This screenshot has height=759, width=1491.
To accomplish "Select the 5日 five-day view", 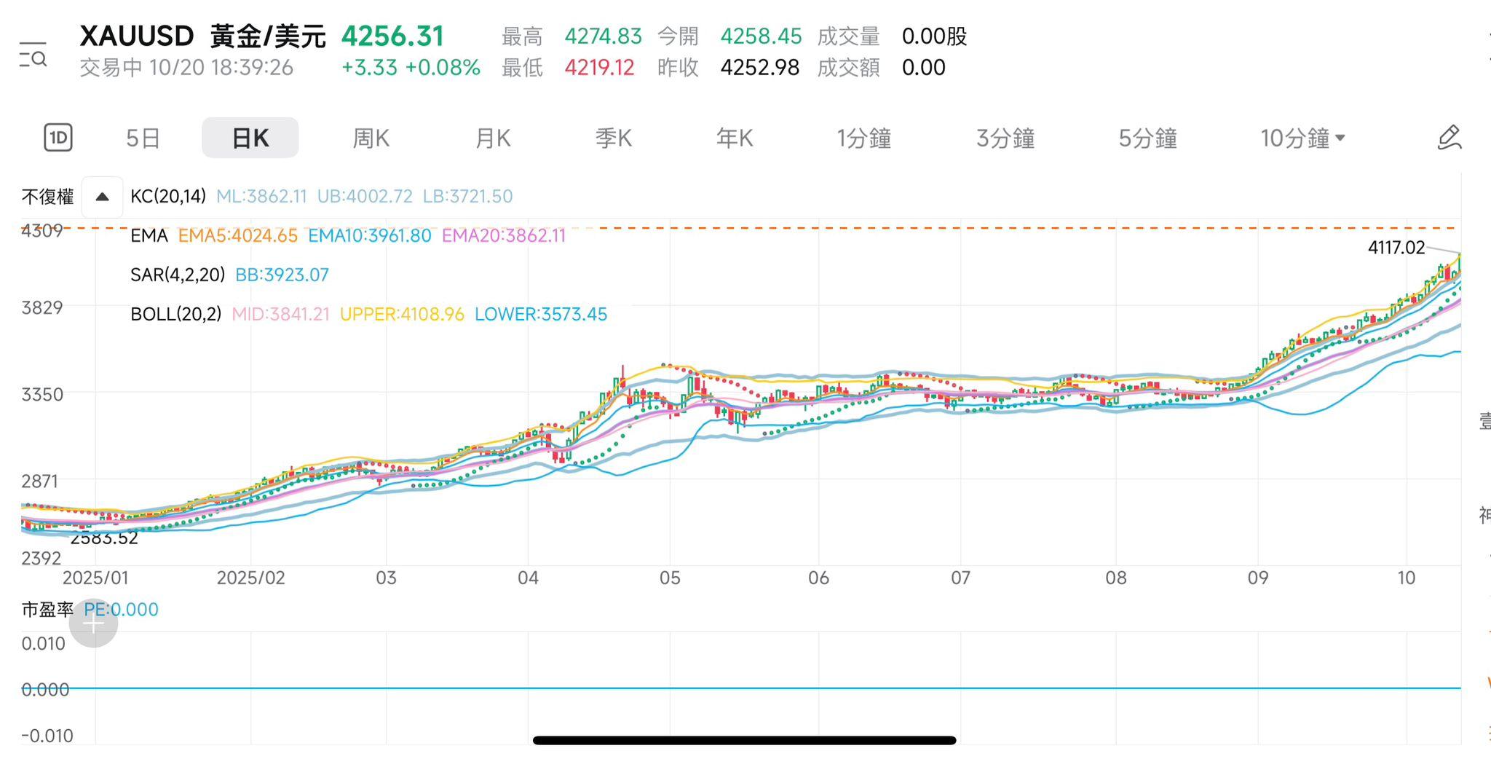I will click(x=143, y=137).
